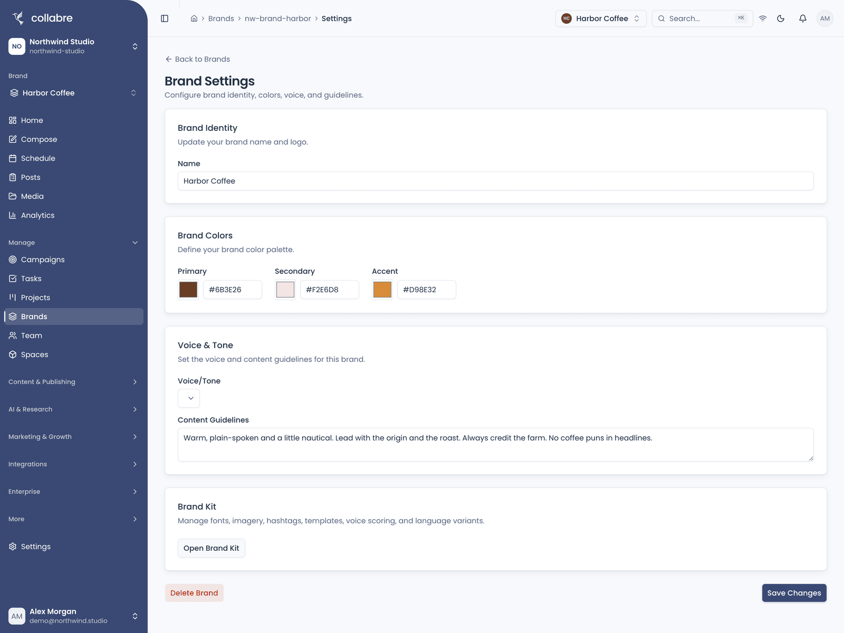
Task: Click Open Brand Kit button
Action: pos(212,548)
